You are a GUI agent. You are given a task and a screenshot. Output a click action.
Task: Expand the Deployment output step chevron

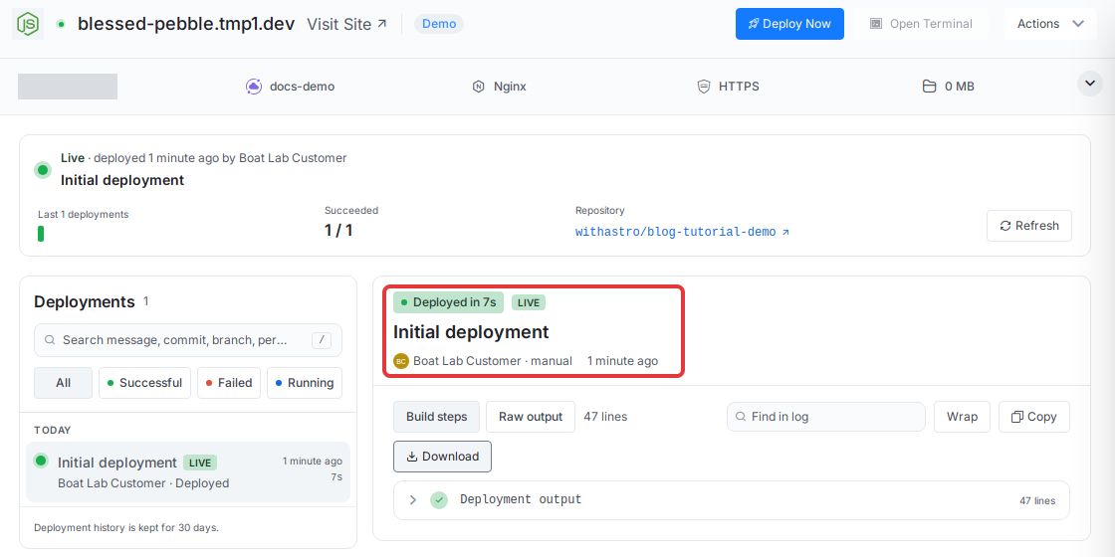[412, 500]
